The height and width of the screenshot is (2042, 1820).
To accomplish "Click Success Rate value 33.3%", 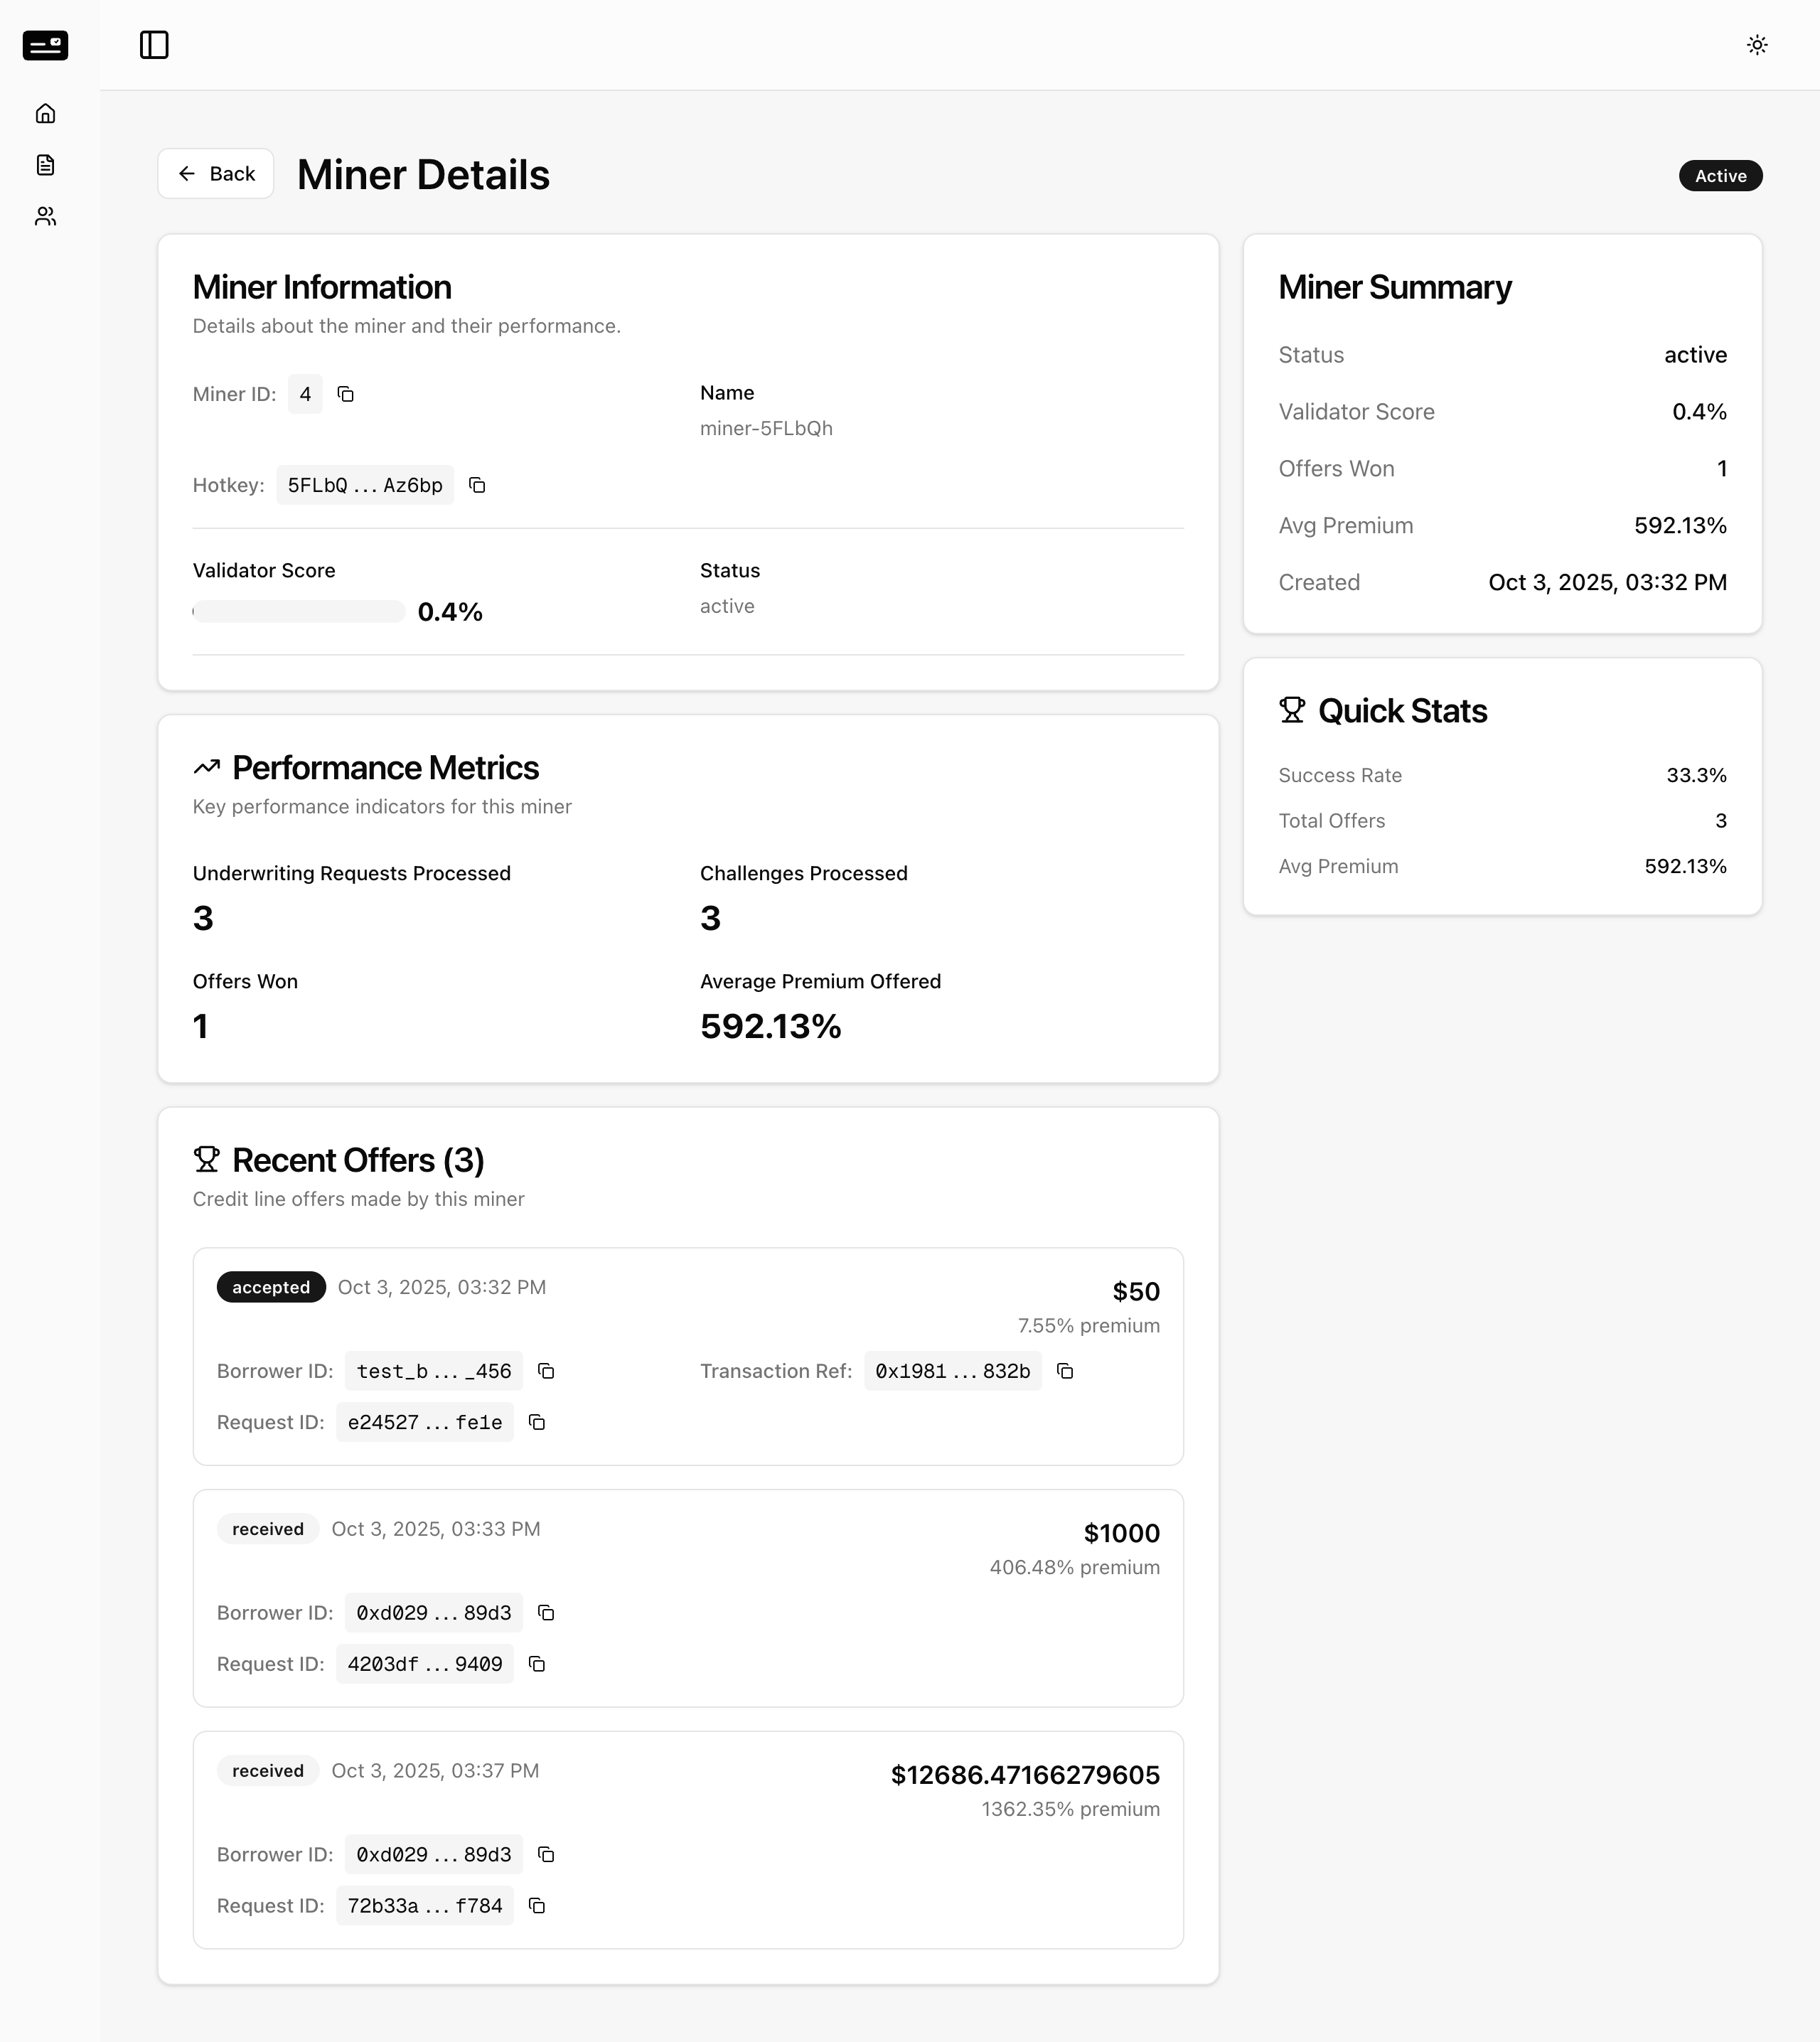I will point(1696,776).
